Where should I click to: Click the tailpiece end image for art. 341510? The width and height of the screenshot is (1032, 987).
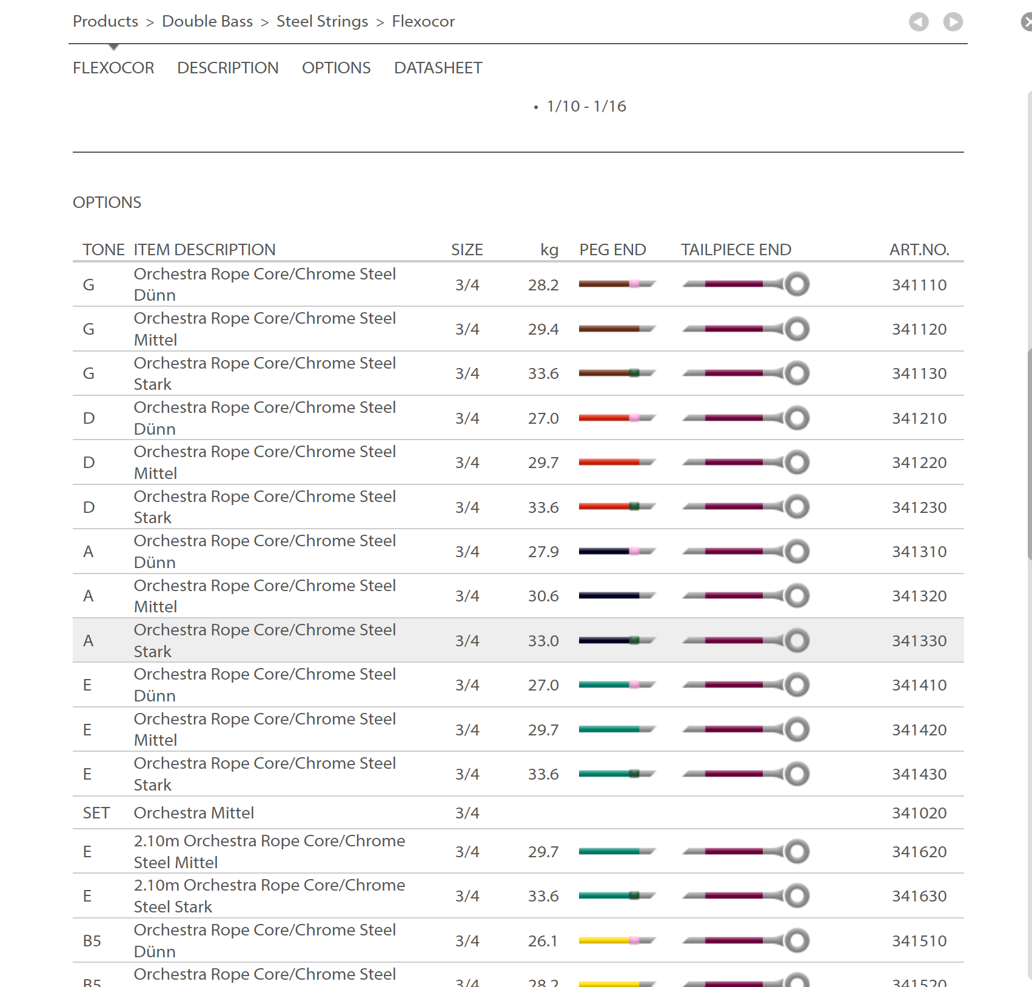(x=746, y=940)
